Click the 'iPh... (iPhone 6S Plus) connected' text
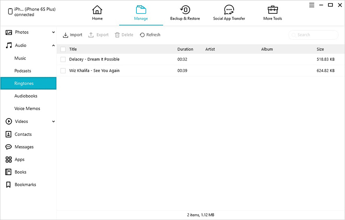Viewport: 345px width, 220px height. point(35,12)
